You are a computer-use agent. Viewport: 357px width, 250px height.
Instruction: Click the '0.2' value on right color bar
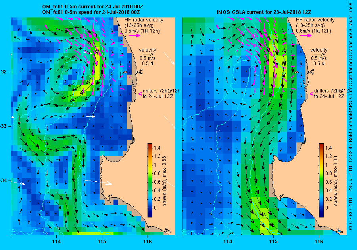[x=328, y=199]
